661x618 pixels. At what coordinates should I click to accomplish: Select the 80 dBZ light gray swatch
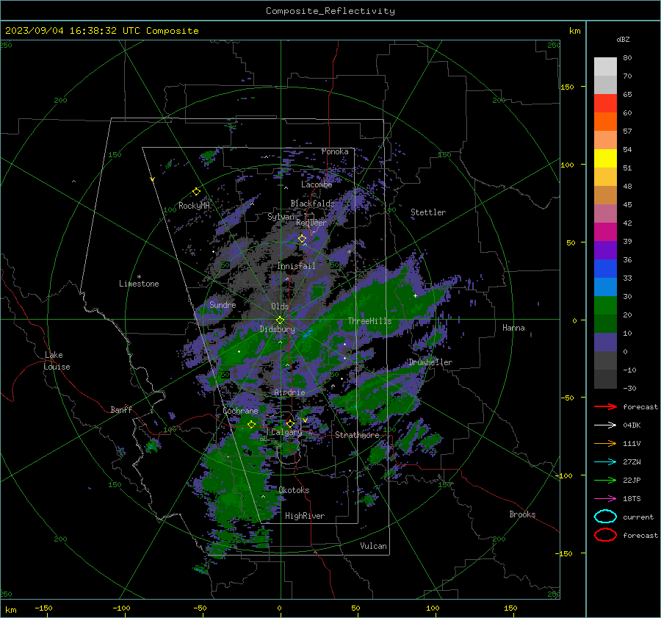[605, 66]
